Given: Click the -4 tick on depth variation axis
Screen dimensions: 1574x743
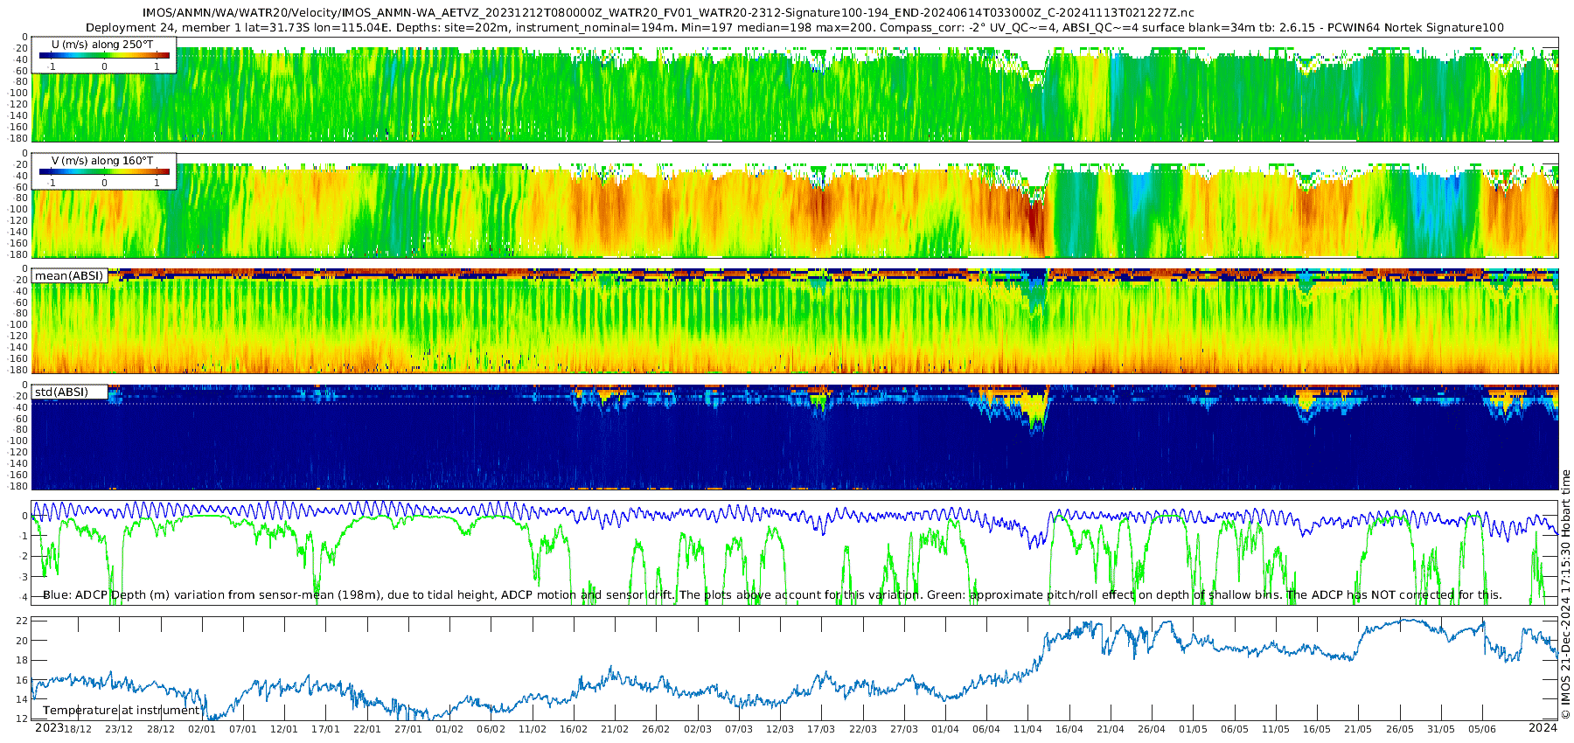Looking at the screenshot, I should (x=23, y=597).
